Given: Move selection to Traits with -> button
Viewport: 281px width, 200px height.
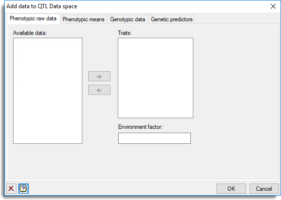Looking at the screenshot, I should pos(99,77).
